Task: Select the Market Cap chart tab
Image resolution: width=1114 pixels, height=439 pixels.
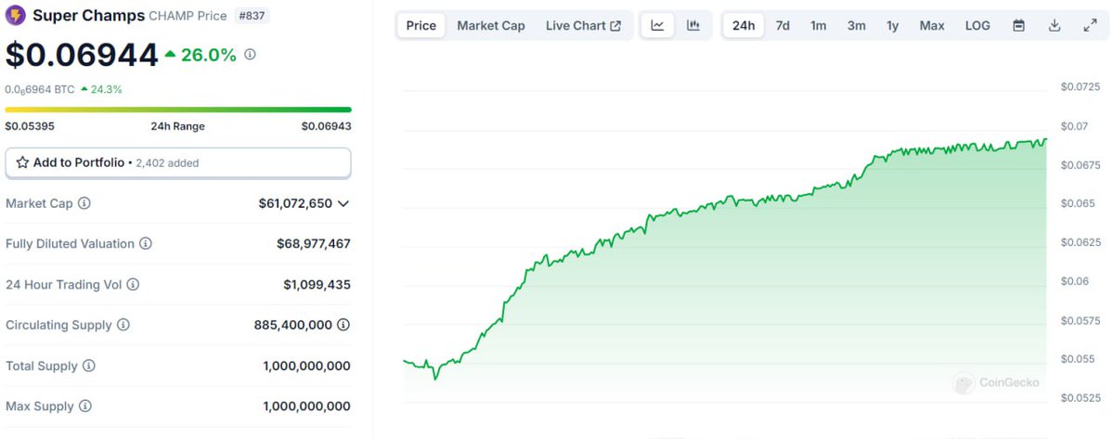Action: (491, 25)
